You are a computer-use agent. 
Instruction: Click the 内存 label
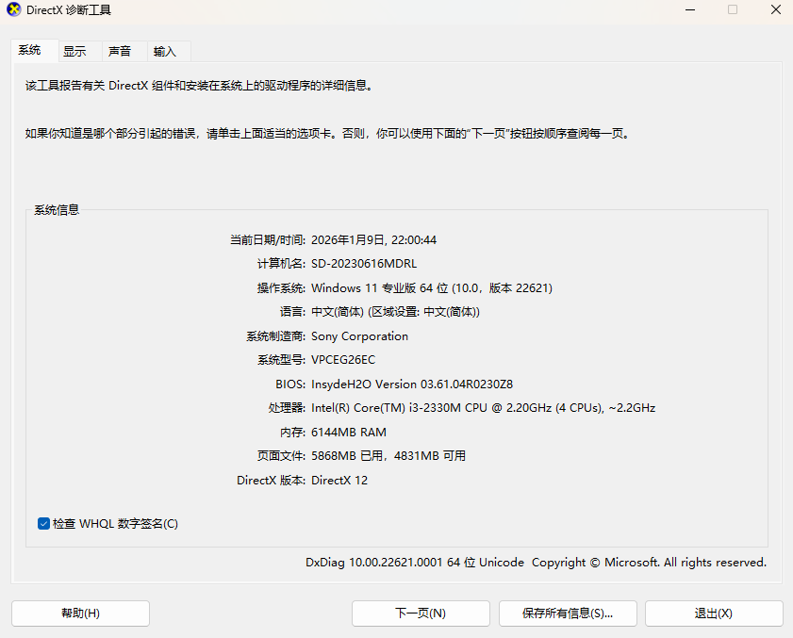click(x=292, y=433)
